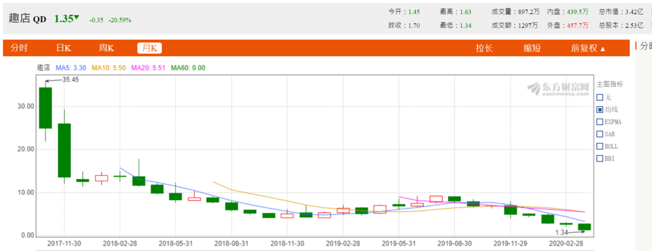Click the 缩短 button
The height and width of the screenshot is (251, 652).
coord(532,48)
